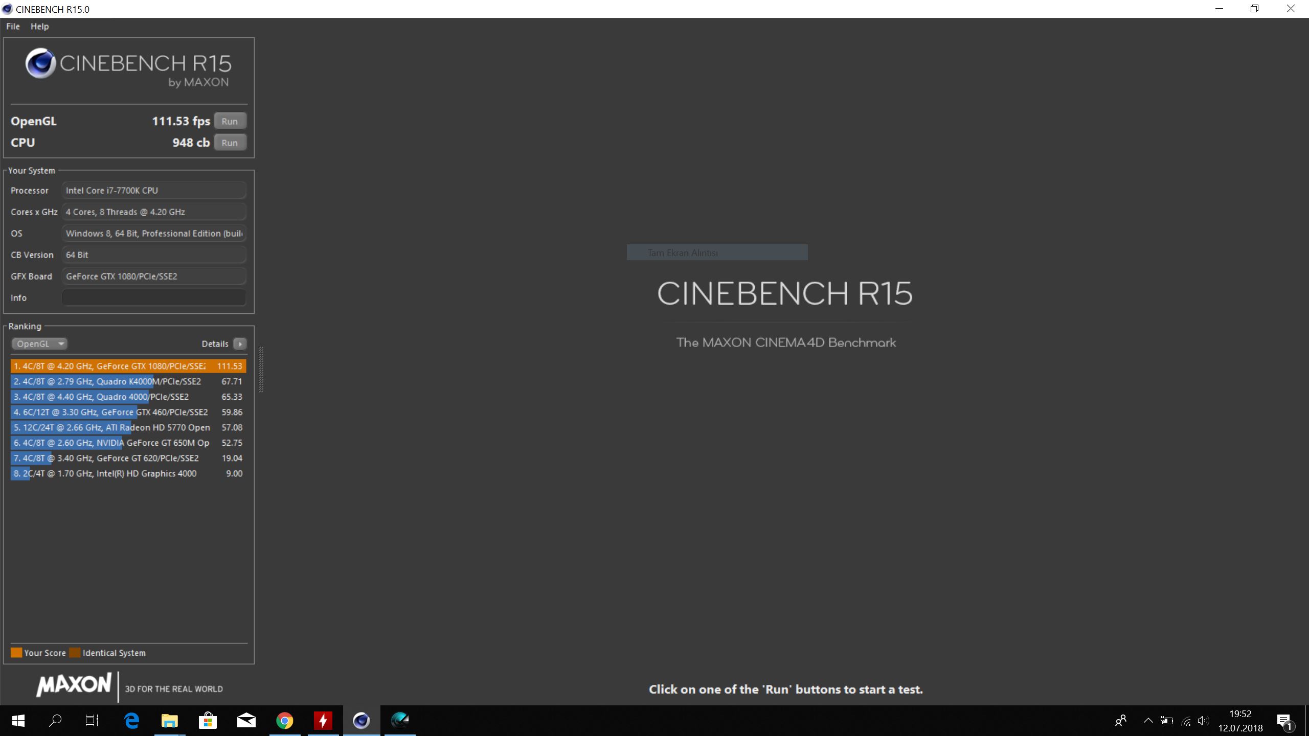The image size is (1309, 736).
Task: Run the OpenGL benchmark test
Action: [230, 121]
